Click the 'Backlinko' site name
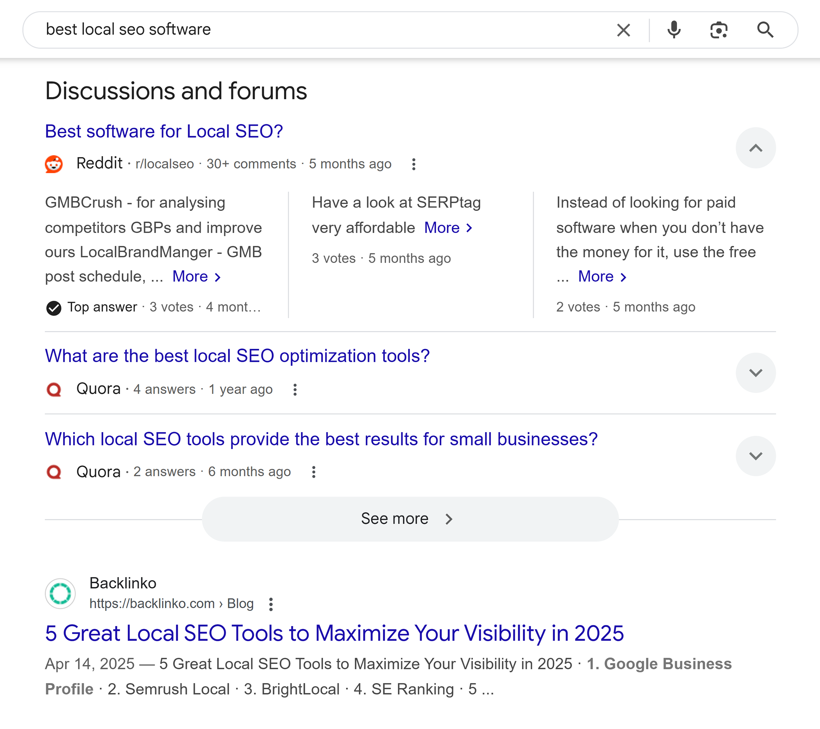This screenshot has width=820, height=729. 123,583
